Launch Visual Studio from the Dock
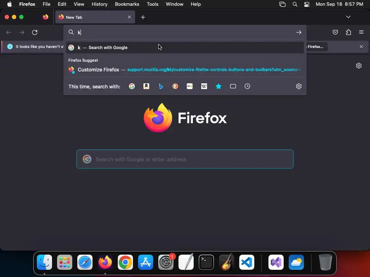The image size is (370, 277). 276,262
